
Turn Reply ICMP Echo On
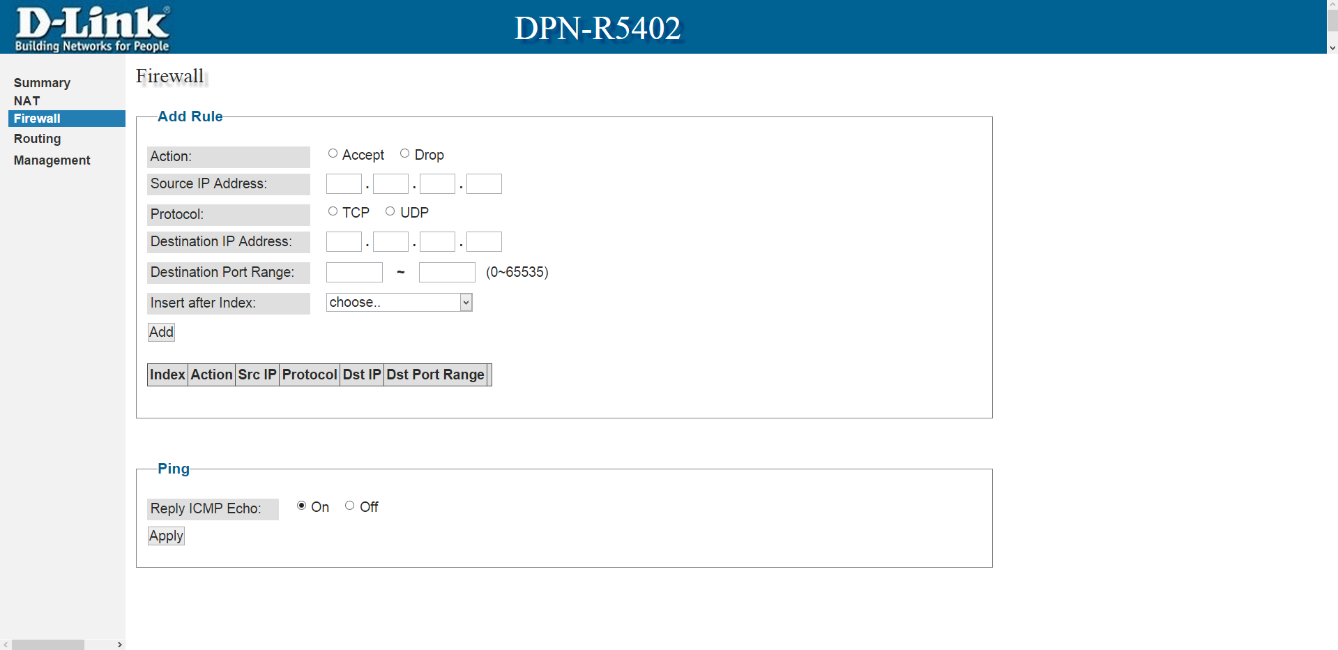pyautogui.click(x=301, y=506)
